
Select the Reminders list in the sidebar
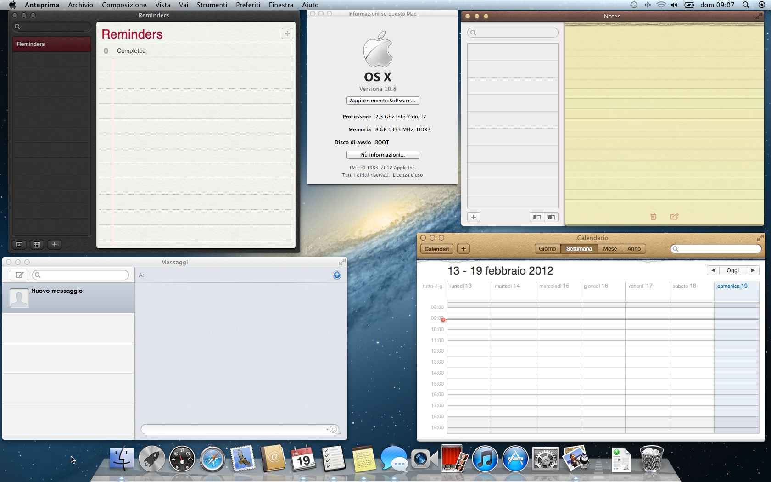click(x=52, y=44)
